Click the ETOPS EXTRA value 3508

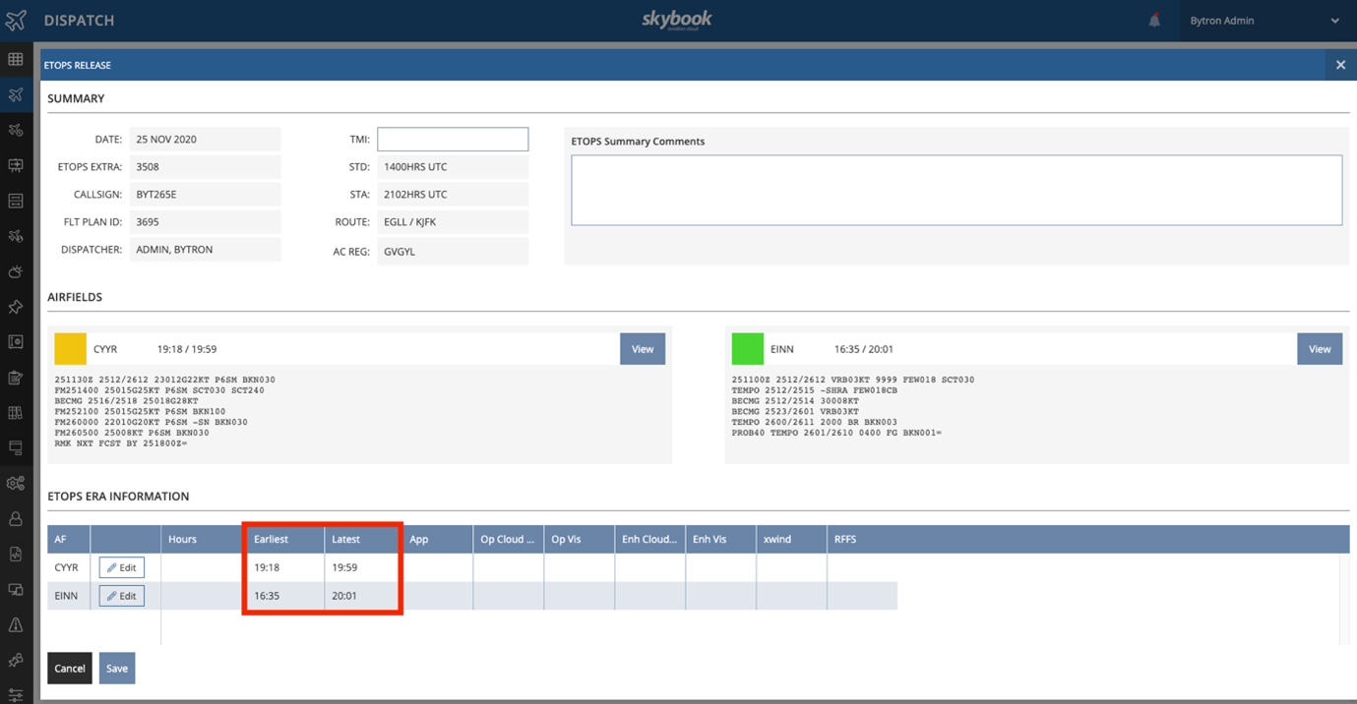[205, 167]
